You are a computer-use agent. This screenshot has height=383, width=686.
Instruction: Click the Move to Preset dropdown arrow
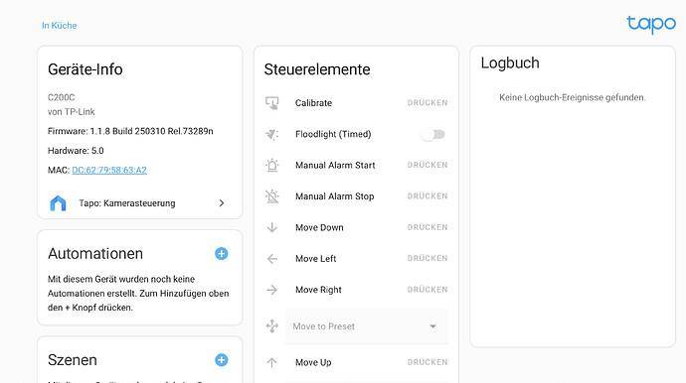point(432,326)
